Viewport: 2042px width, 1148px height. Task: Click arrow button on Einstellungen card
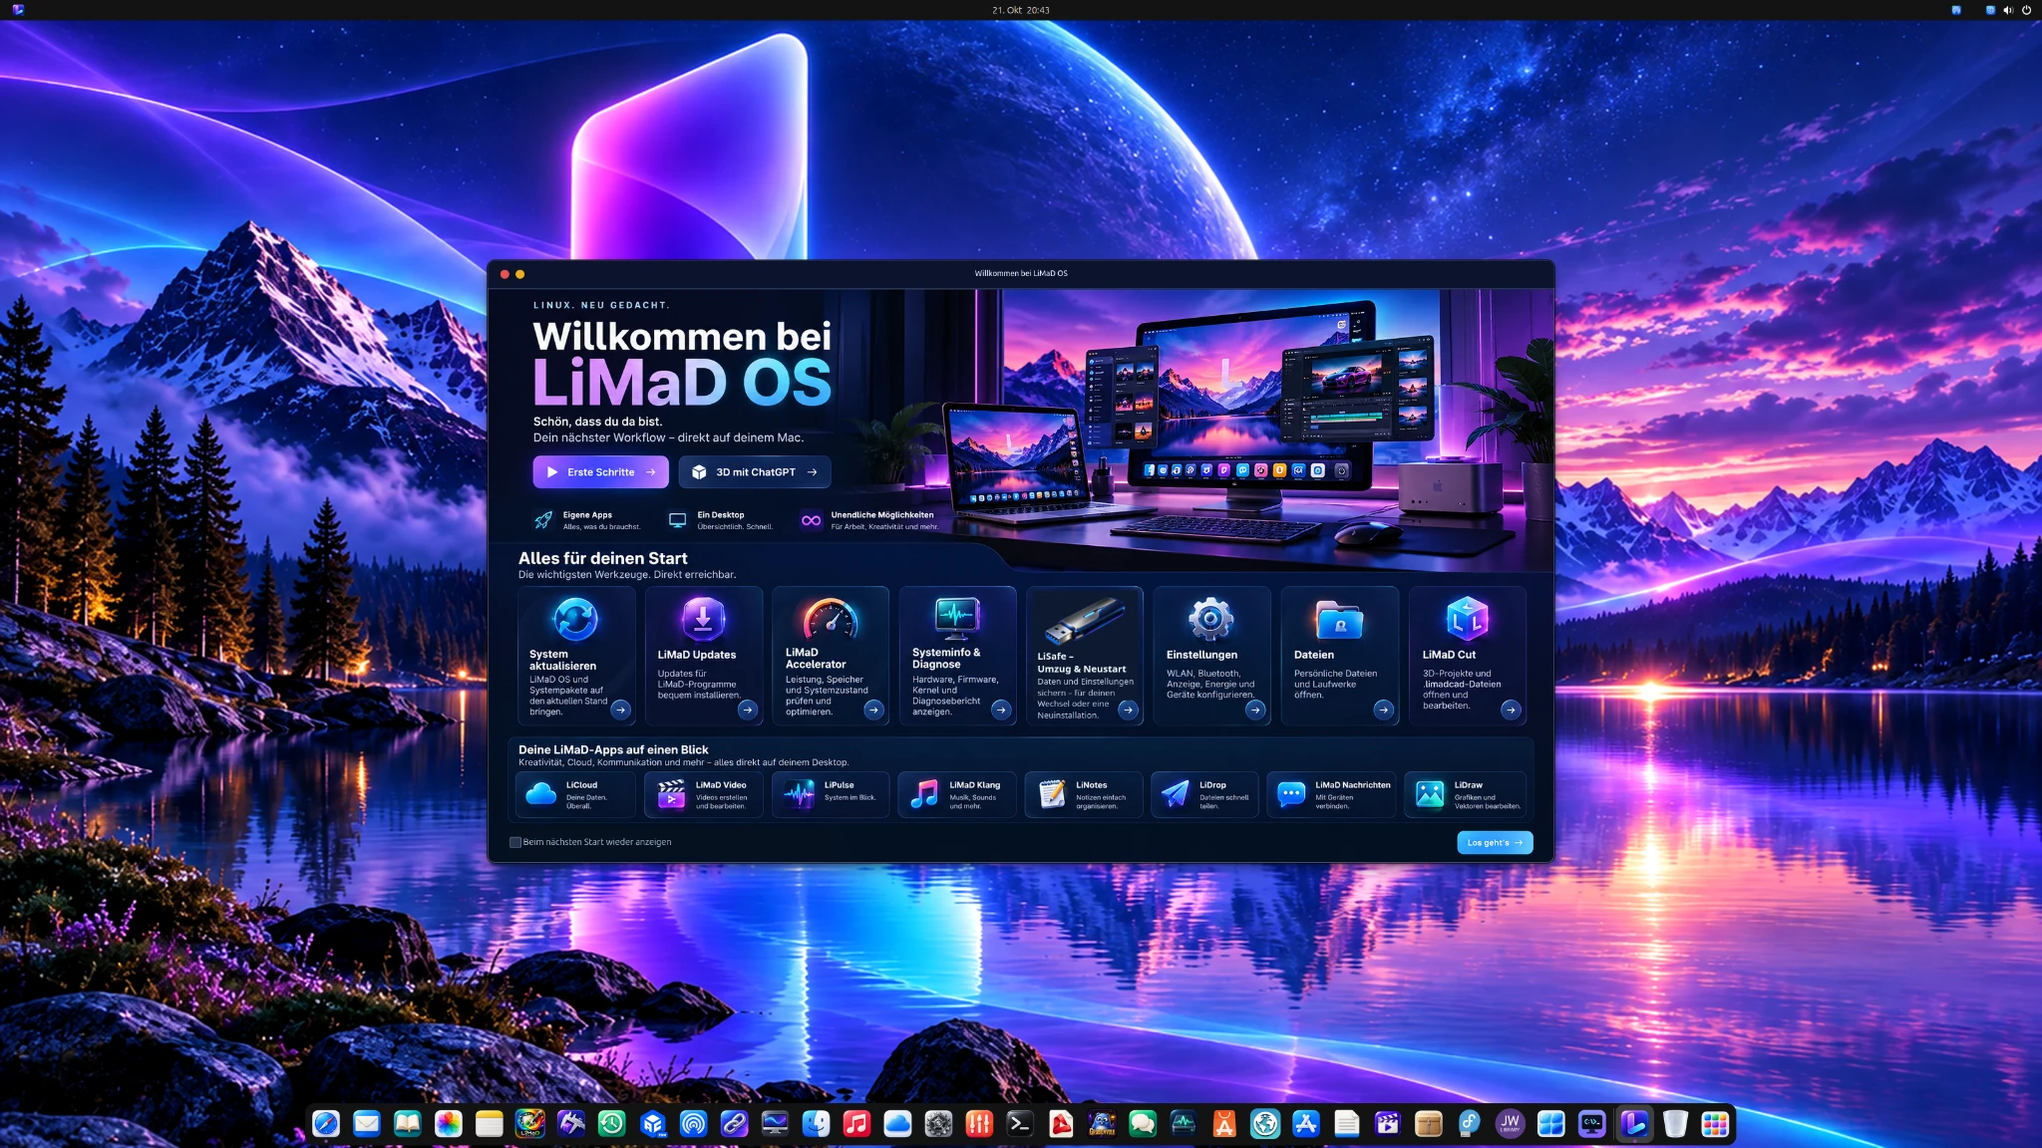(x=1255, y=710)
